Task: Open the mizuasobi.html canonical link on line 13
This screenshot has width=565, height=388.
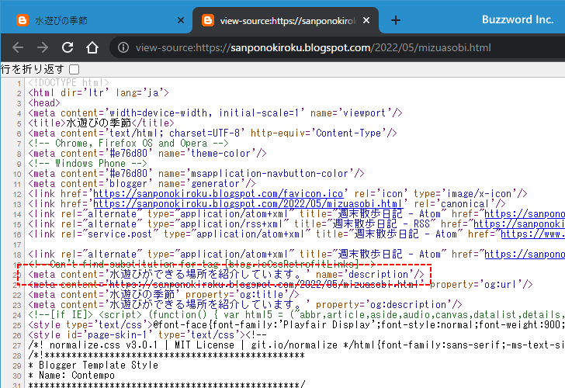Action: (248, 204)
